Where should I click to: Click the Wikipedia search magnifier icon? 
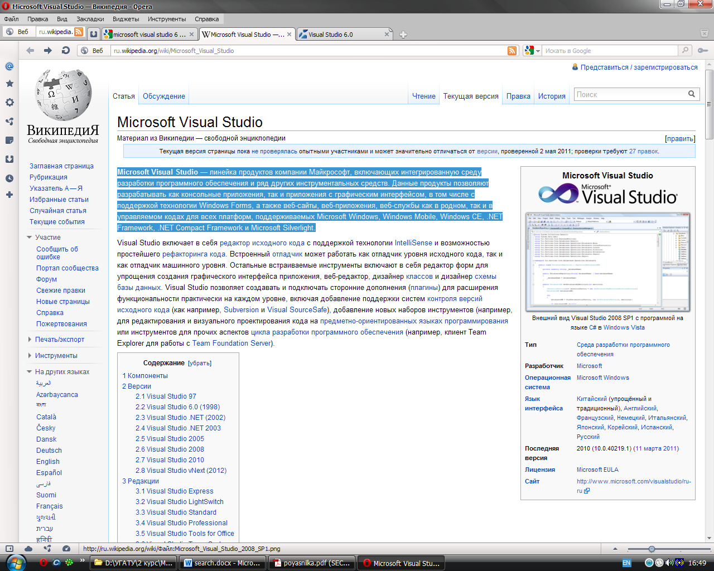[x=692, y=94]
